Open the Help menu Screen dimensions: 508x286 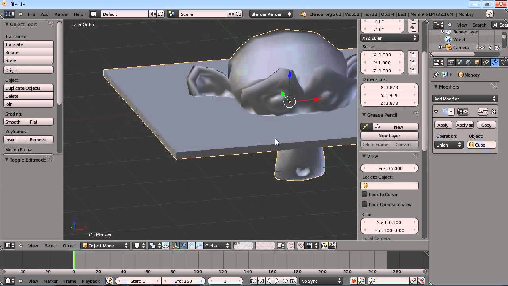(79, 14)
